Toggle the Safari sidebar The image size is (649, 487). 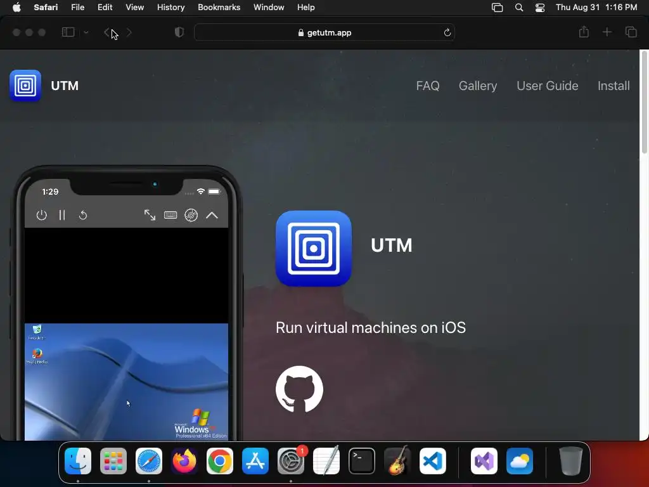[x=68, y=32]
